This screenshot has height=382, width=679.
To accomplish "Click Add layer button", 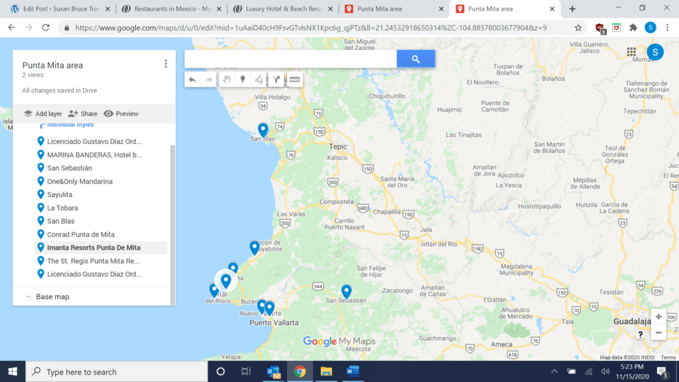I will point(42,114).
